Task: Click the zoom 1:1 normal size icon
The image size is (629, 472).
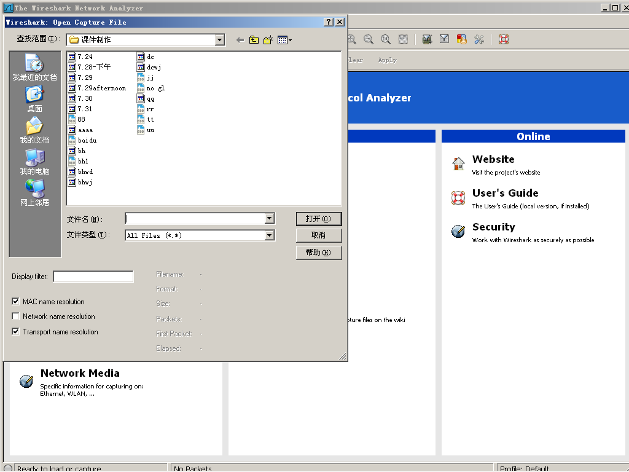Action: pos(386,39)
